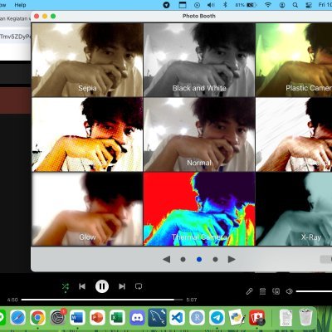The image size is (332, 332).
Task: Jump to first effects page dot
Action: (183, 259)
